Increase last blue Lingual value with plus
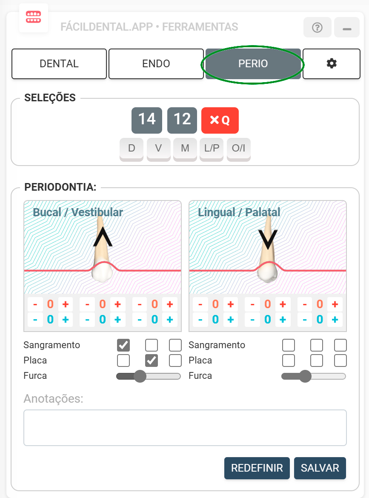The height and width of the screenshot is (498, 369). [x=335, y=320]
